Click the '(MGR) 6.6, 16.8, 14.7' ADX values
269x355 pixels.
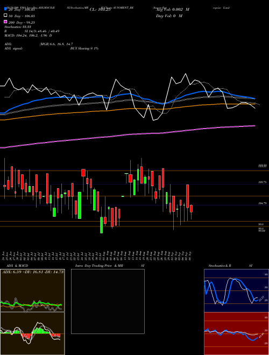click(x=56, y=44)
